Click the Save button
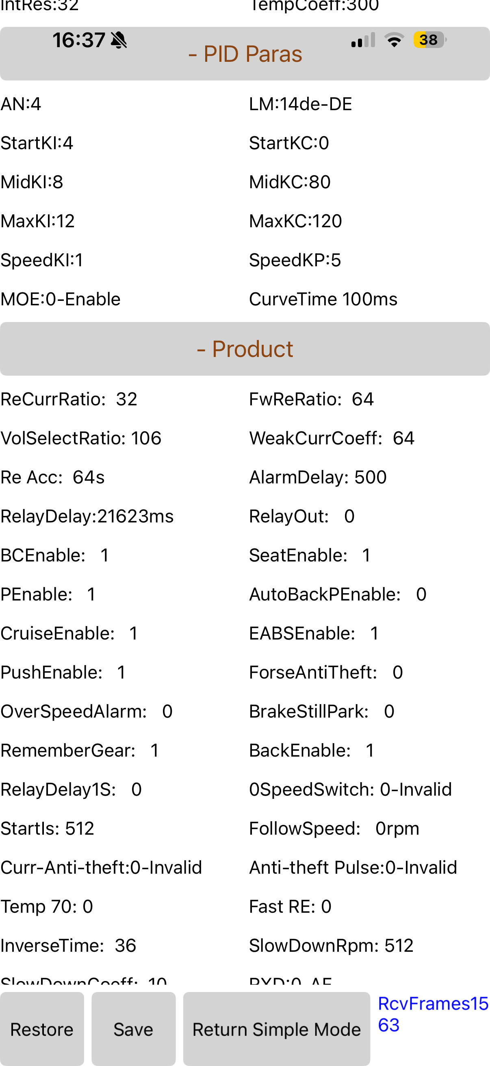 134,1029
